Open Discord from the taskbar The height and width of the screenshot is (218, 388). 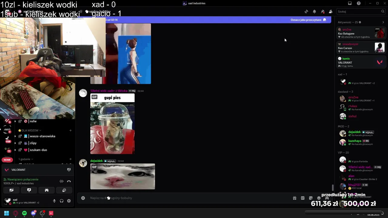(x=33, y=213)
